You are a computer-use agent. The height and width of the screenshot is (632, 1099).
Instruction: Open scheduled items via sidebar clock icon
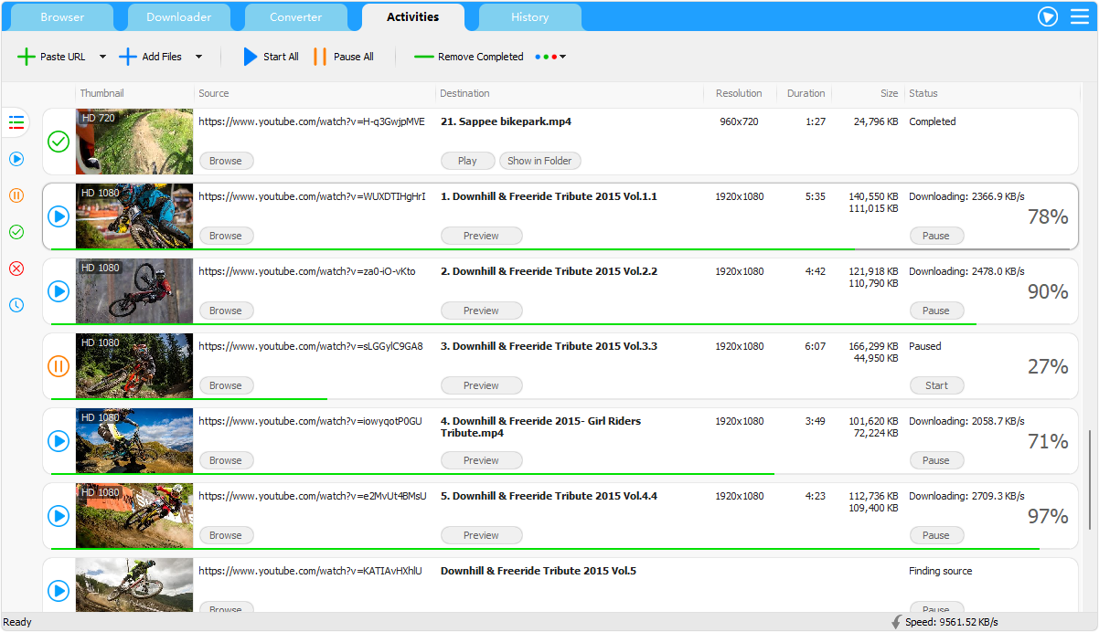point(16,305)
